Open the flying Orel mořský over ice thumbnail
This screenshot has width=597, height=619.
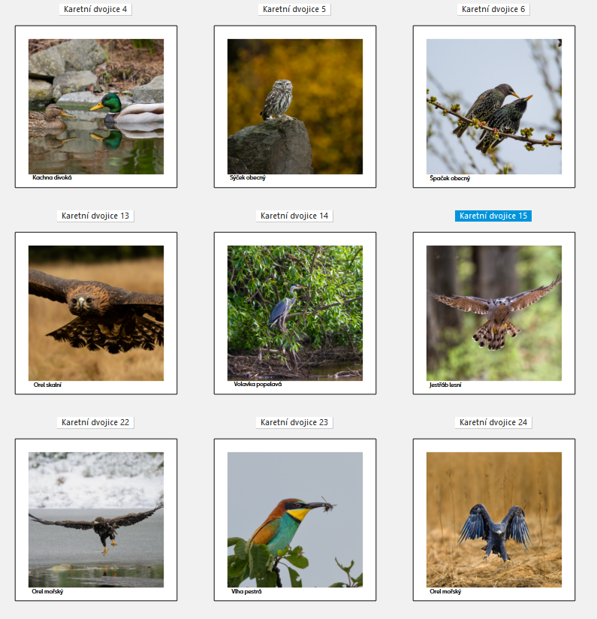(96, 520)
